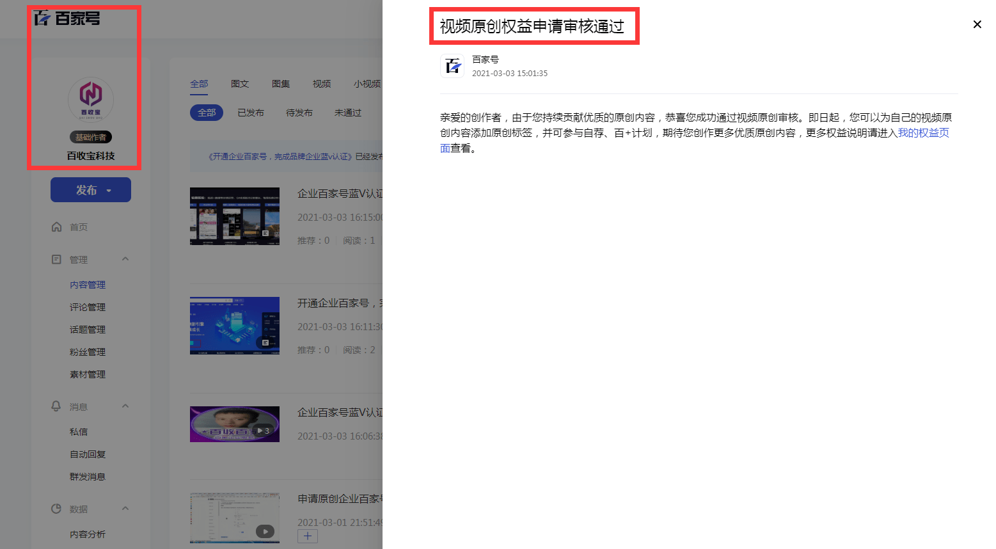Open thumbnail of article dated 2021-03-03 16:15

(235, 216)
